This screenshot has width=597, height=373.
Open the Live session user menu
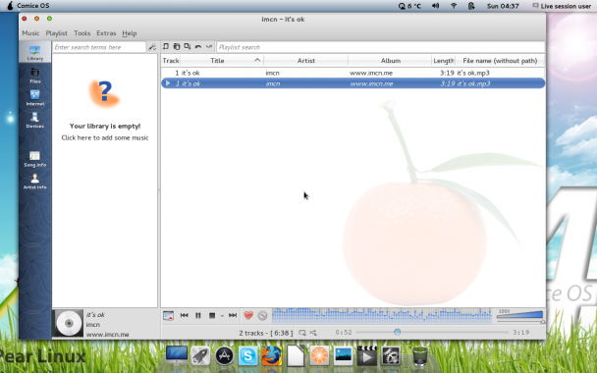click(562, 6)
